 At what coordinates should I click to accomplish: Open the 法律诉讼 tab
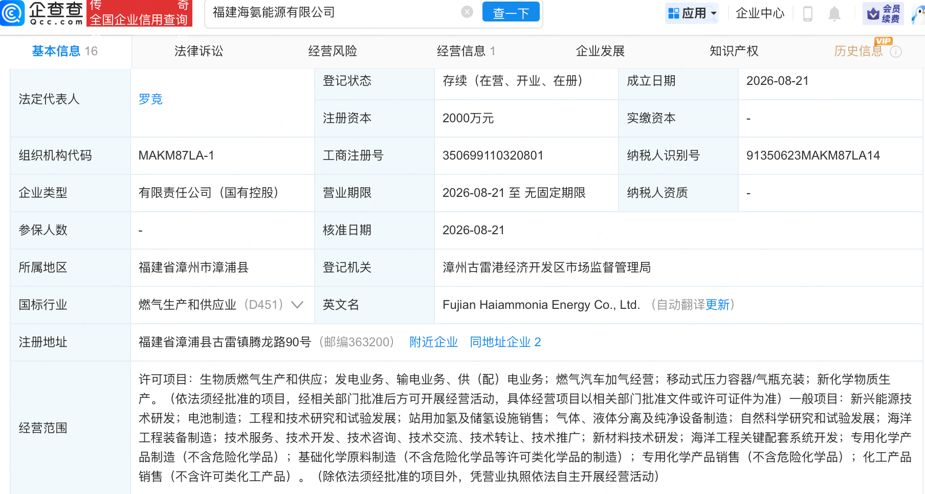(199, 51)
